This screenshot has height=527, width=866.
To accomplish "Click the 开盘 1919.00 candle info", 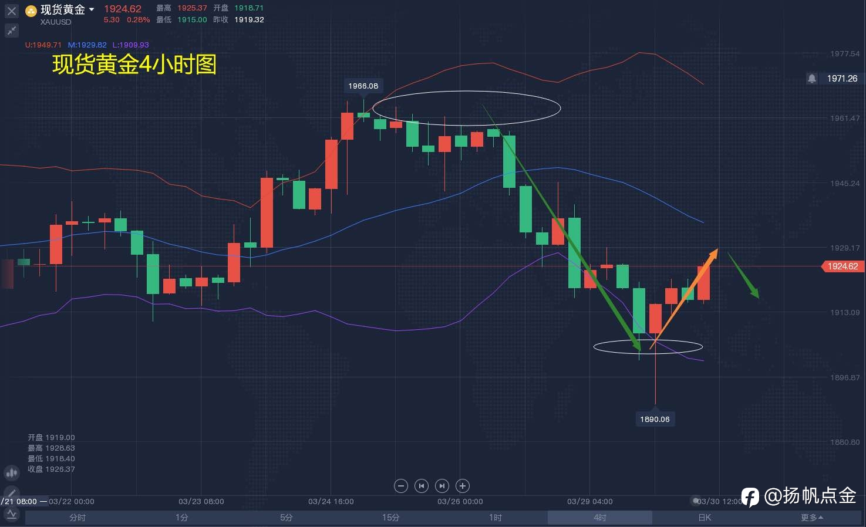I will click(51, 438).
